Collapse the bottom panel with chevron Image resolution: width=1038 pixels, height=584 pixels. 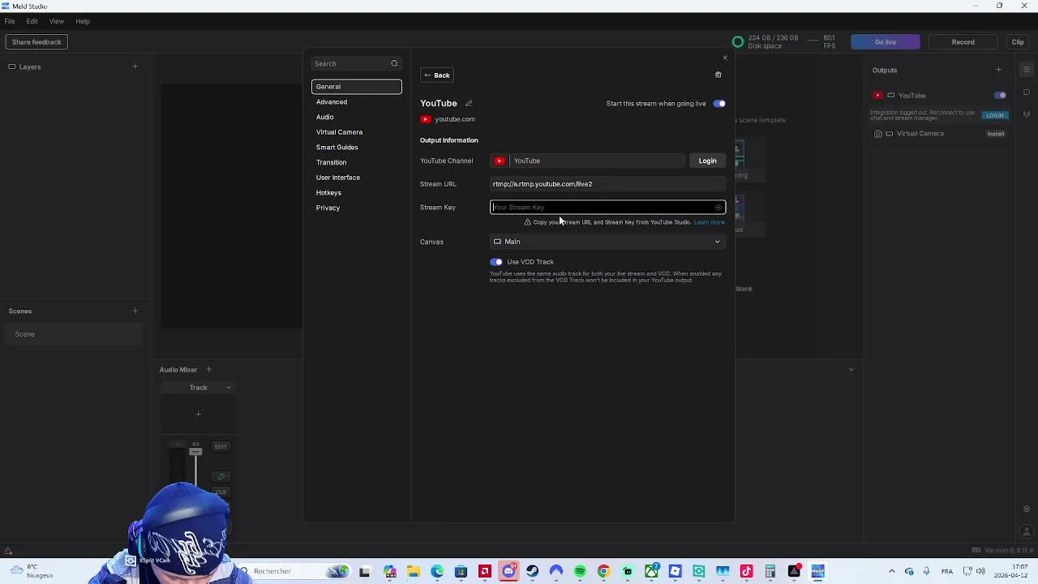[x=851, y=370]
